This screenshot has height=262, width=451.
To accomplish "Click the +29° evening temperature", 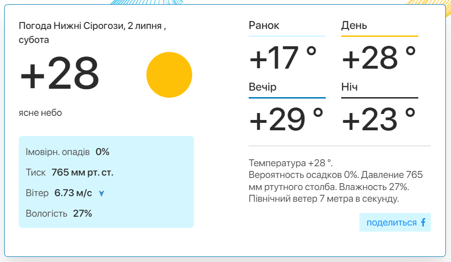I will click(286, 119).
